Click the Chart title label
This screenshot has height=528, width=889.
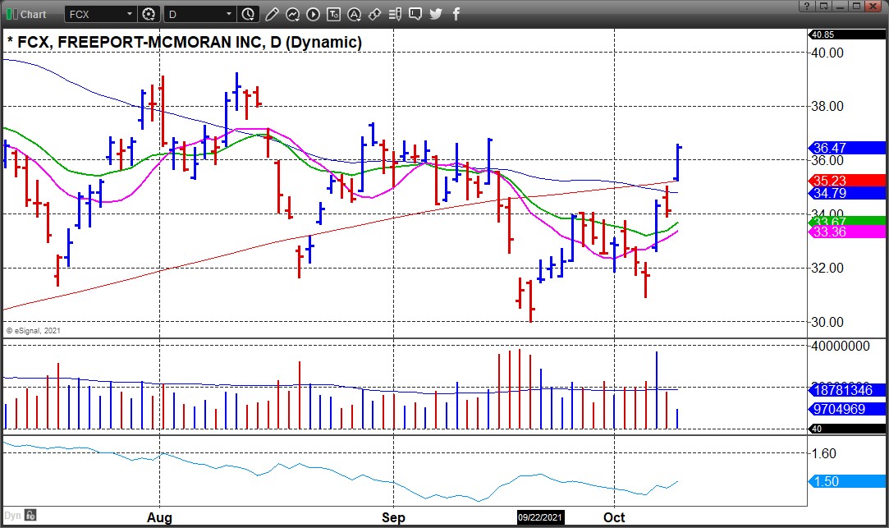pyautogui.click(x=34, y=14)
